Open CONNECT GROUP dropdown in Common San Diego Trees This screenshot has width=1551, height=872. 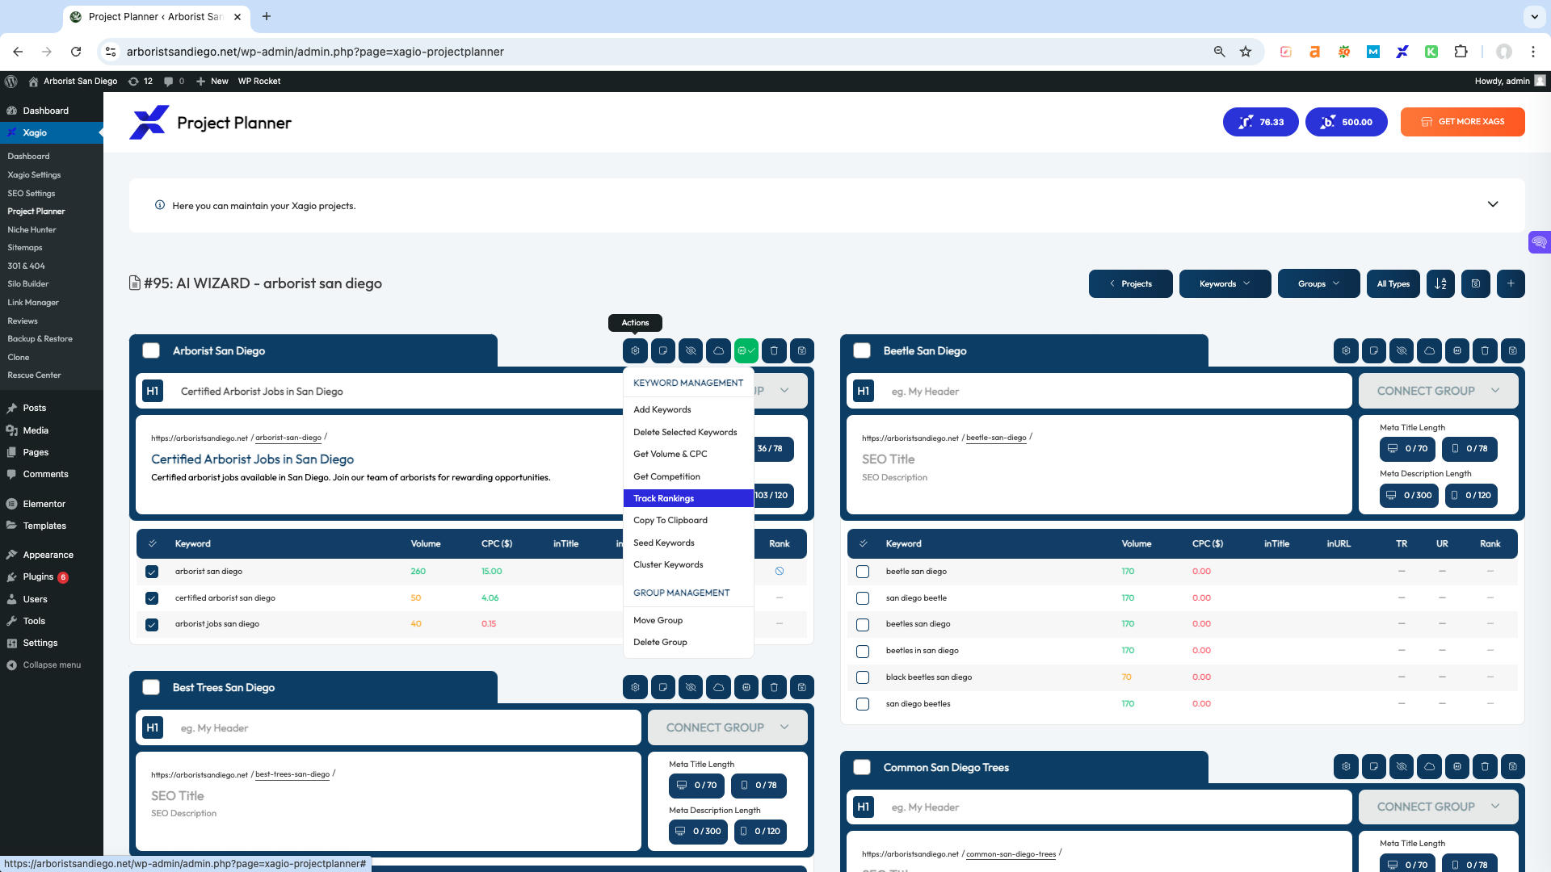click(x=1438, y=807)
